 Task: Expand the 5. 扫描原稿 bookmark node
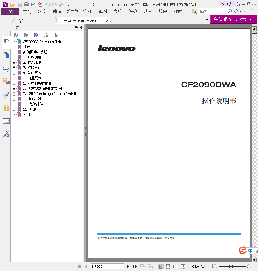point(14,78)
